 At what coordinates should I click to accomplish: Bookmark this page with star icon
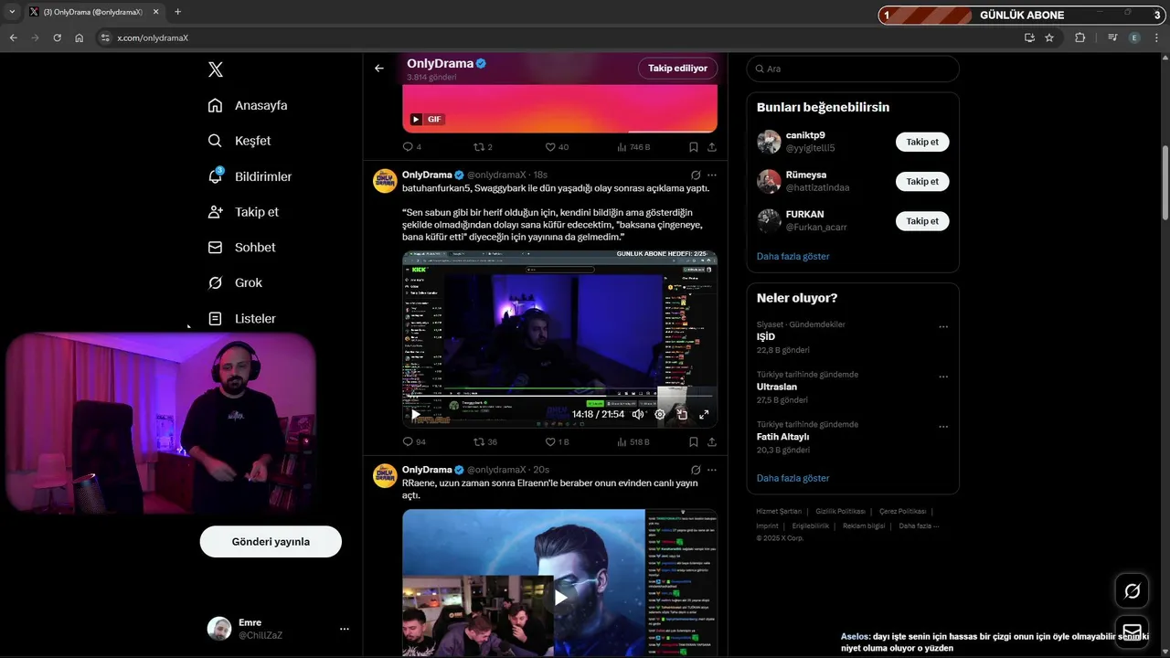pos(1049,37)
